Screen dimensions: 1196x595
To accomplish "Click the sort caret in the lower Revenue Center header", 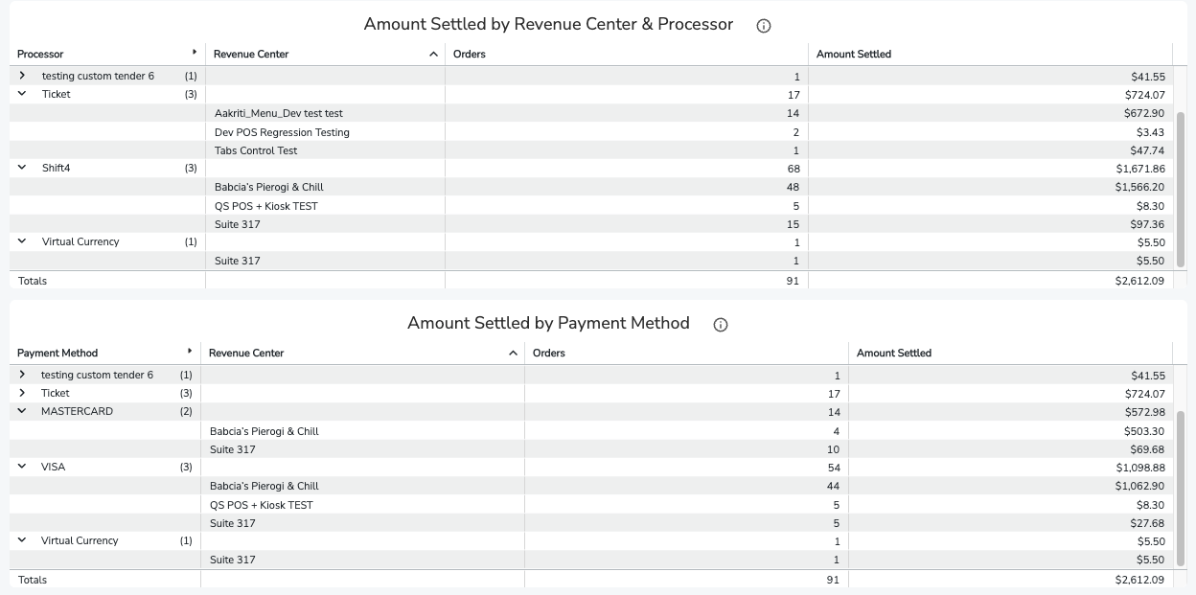I will click(x=514, y=354).
